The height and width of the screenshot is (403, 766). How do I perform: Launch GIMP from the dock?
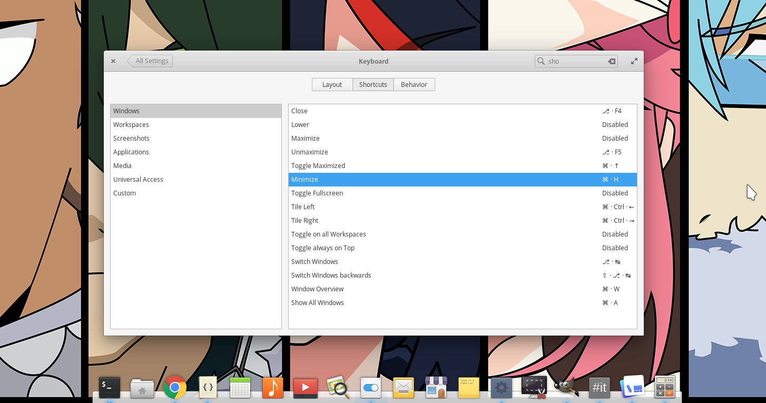pyautogui.click(x=567, y=388)
